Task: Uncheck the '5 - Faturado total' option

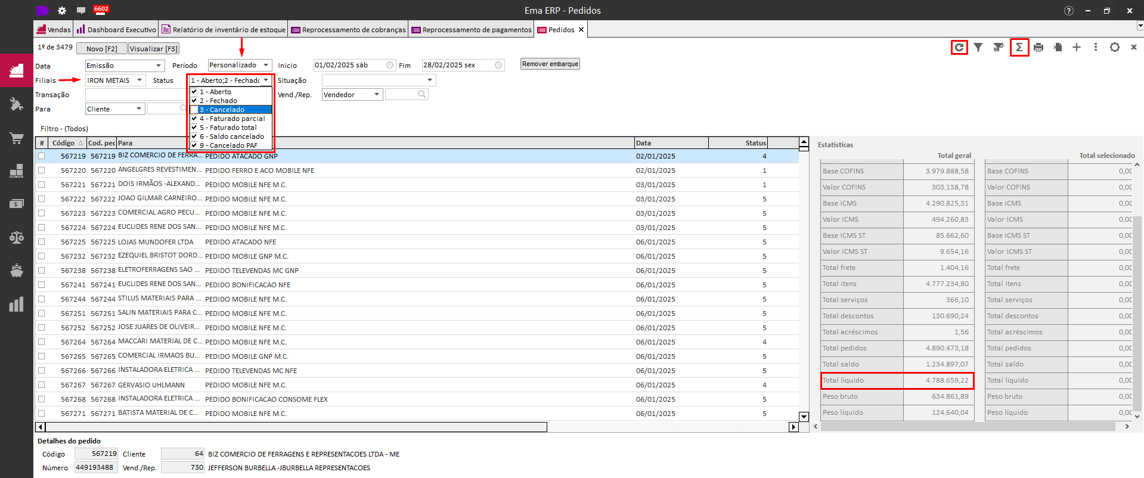Action: pyautogui.click(x=194, y=128)
